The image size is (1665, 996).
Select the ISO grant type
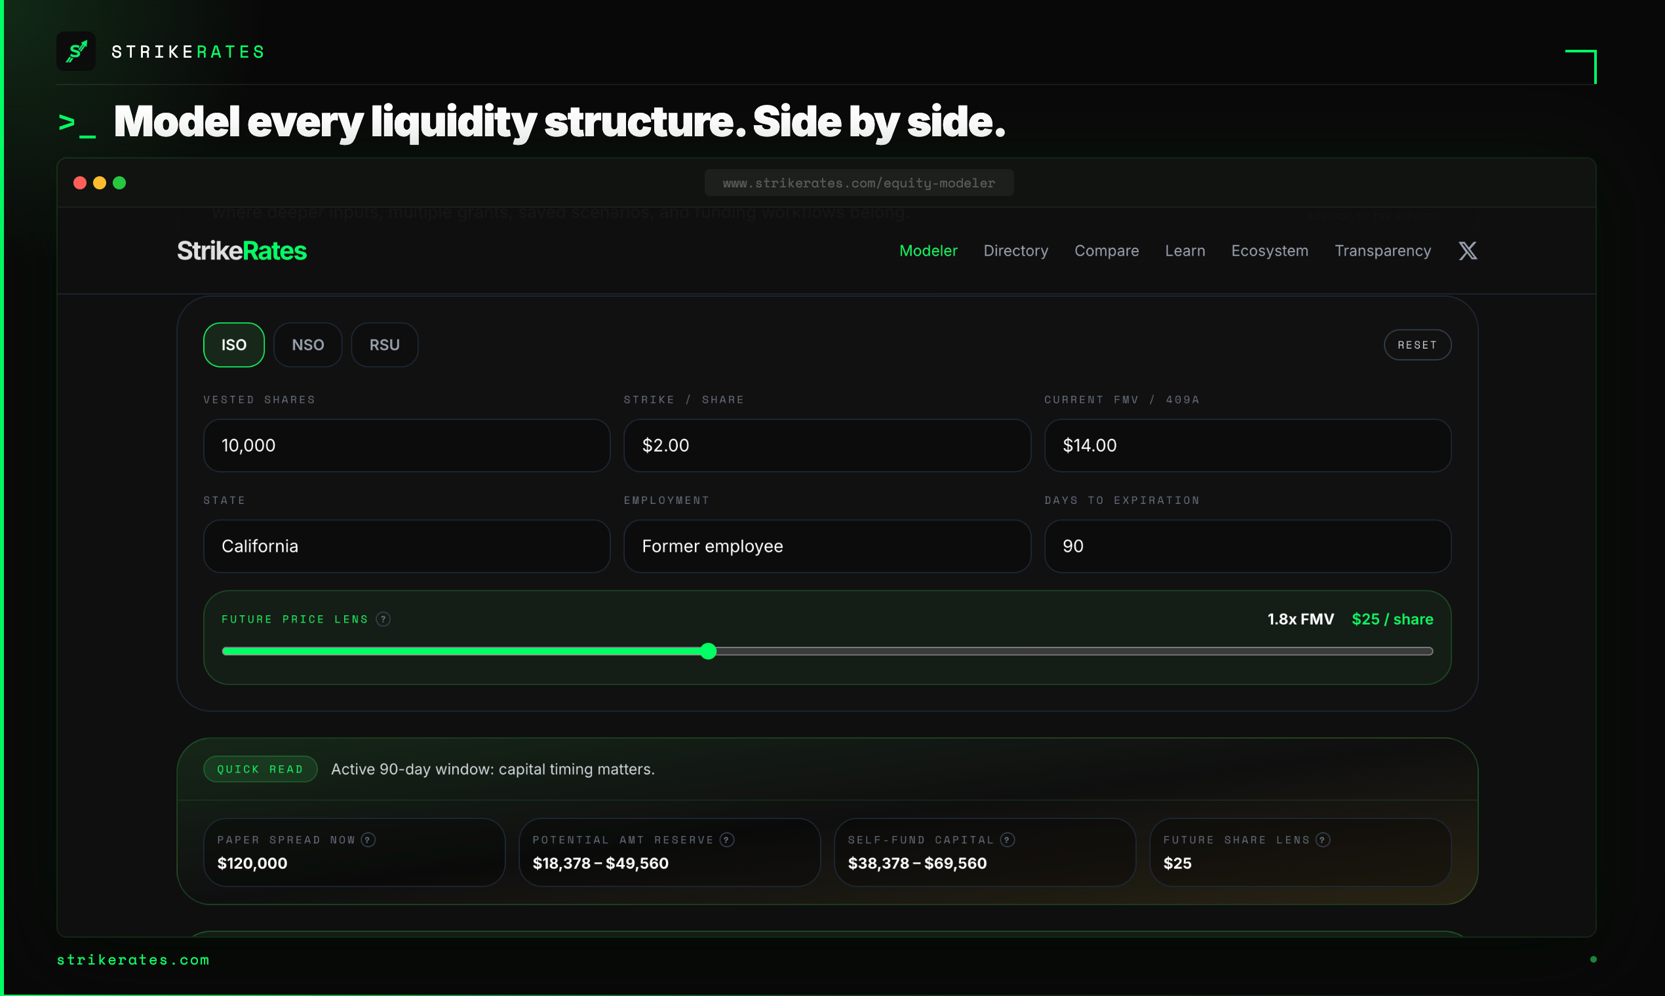click(x=233, y=344)
